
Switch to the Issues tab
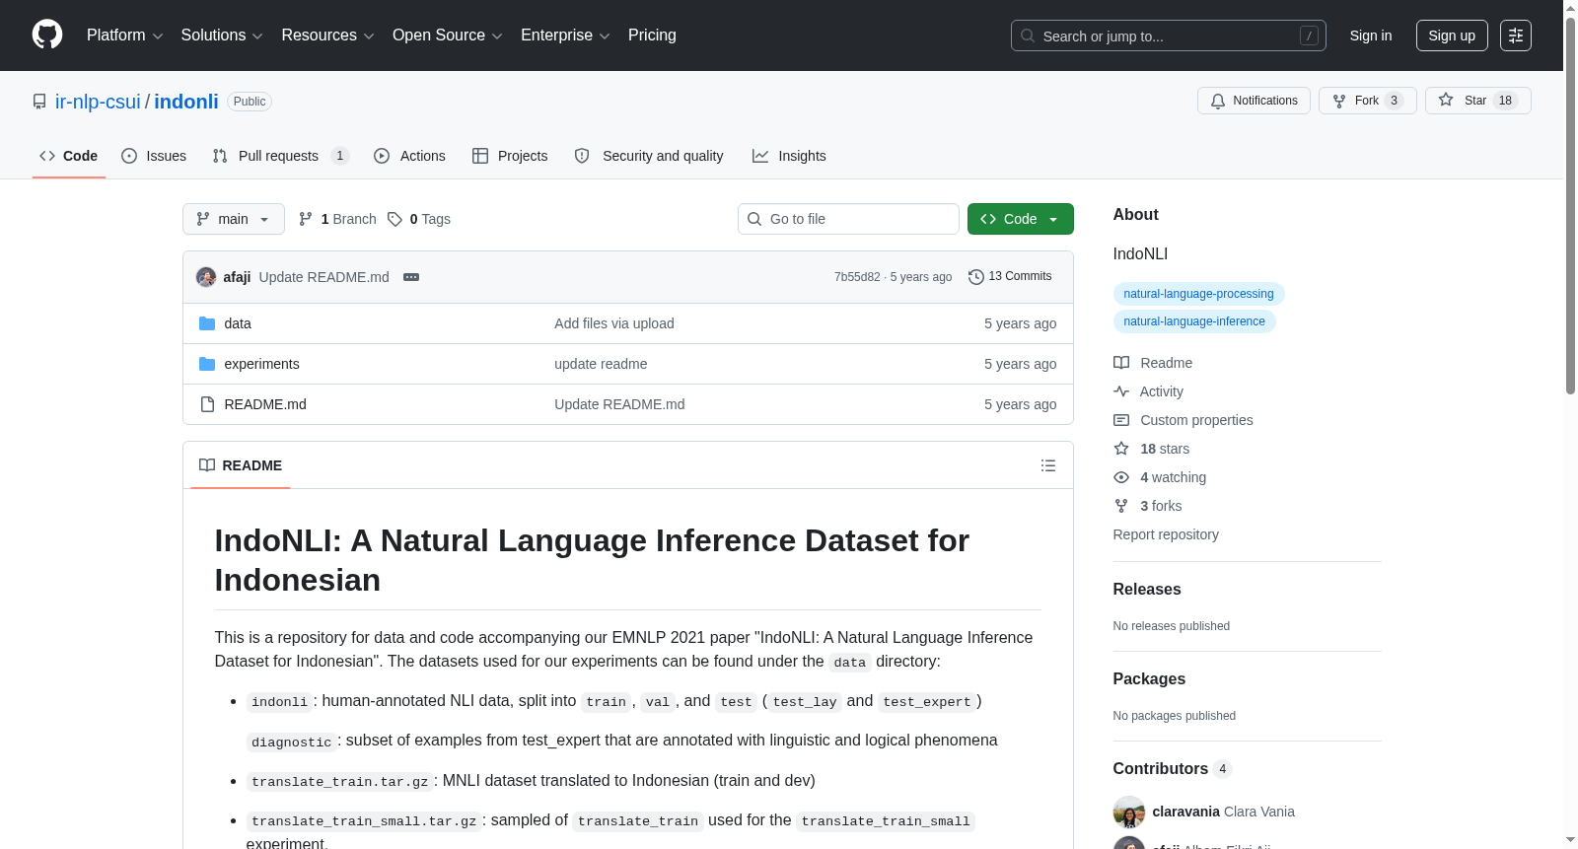[x=154, y=156]
